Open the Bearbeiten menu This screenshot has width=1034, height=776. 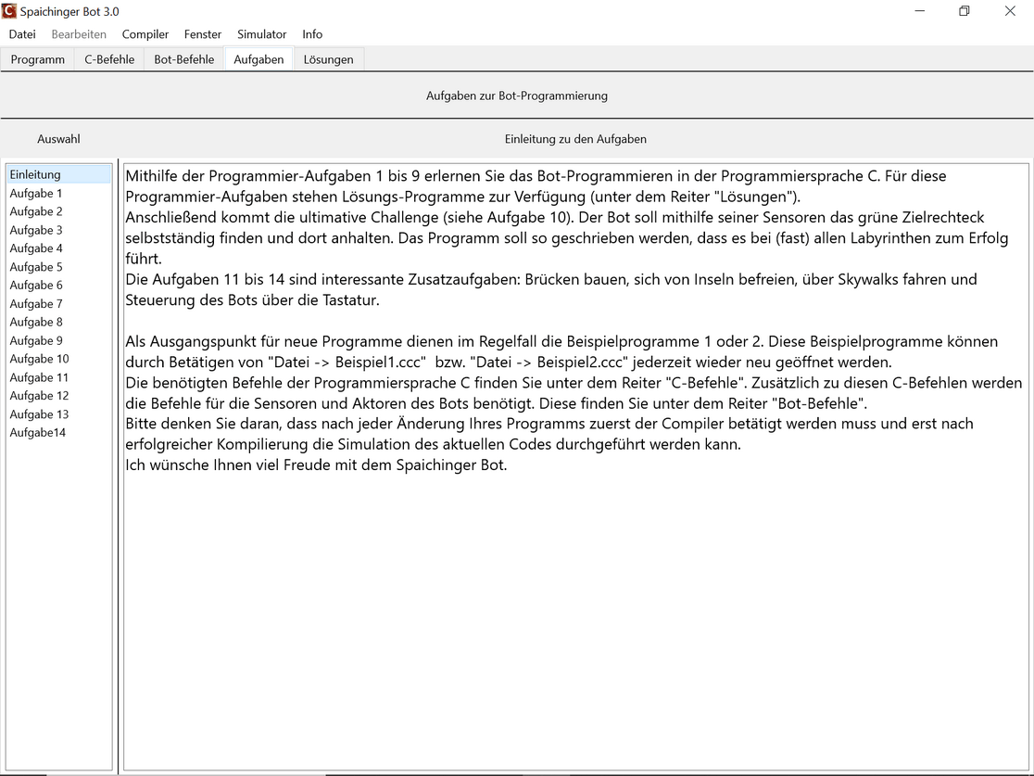79,34
